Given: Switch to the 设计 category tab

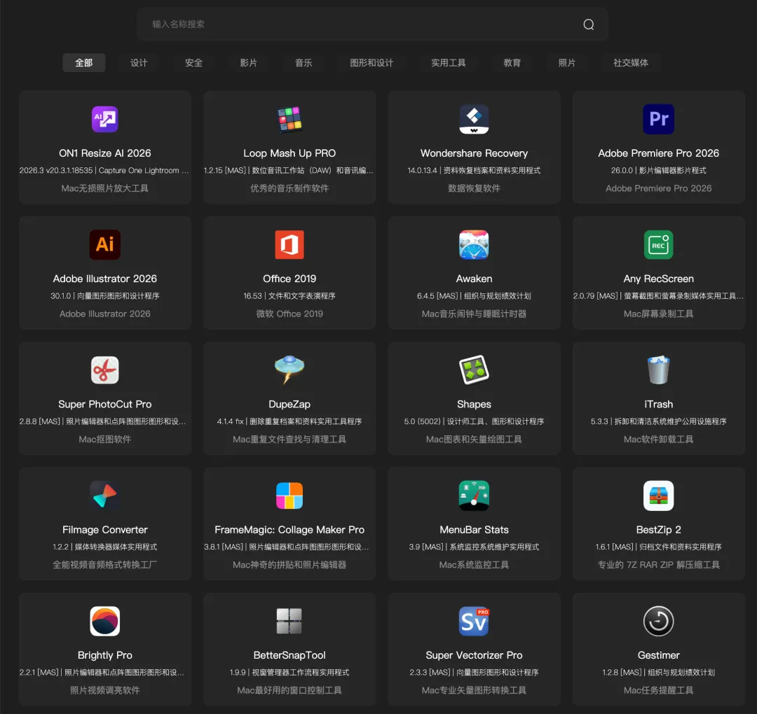Looking at the screenshot, I should pyautogui.click(x=139, y=63).
